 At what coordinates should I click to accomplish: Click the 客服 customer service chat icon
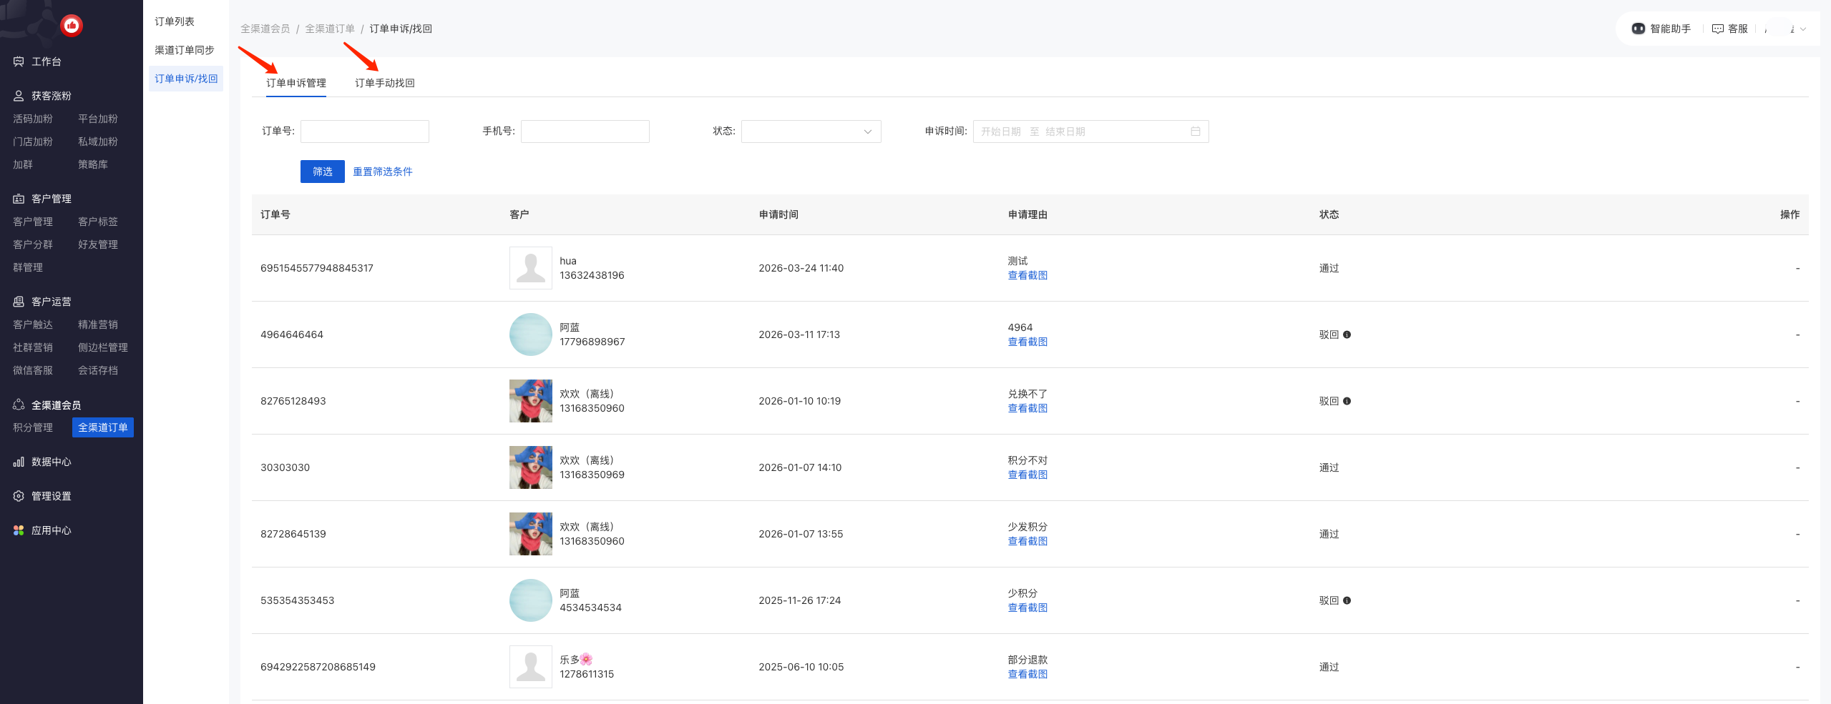point(1717,29)
